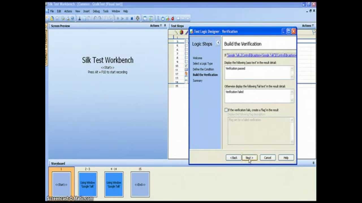Open the View menu
362x203 pixels.
(x=77, y=11)
